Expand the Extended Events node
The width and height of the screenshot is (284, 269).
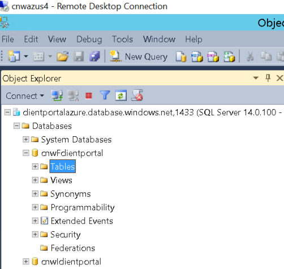click(x=35, y=221)
